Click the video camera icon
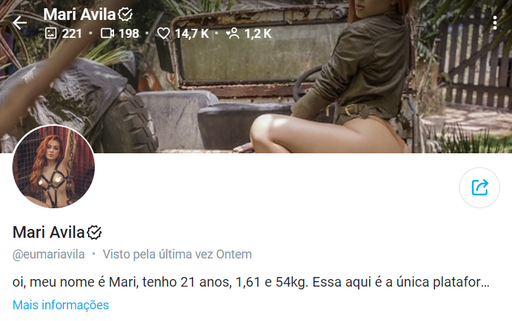512x321 pixels. tap(107, 33)
